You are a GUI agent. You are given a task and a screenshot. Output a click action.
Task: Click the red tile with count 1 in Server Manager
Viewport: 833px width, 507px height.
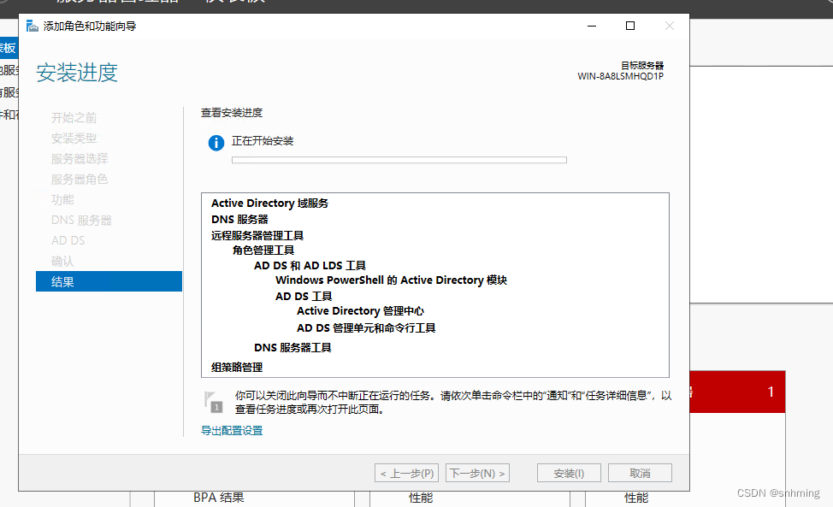[x=737, y=392]
